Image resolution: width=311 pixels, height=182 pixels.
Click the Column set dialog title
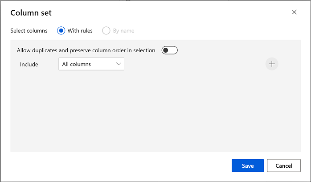coord(31,13)
